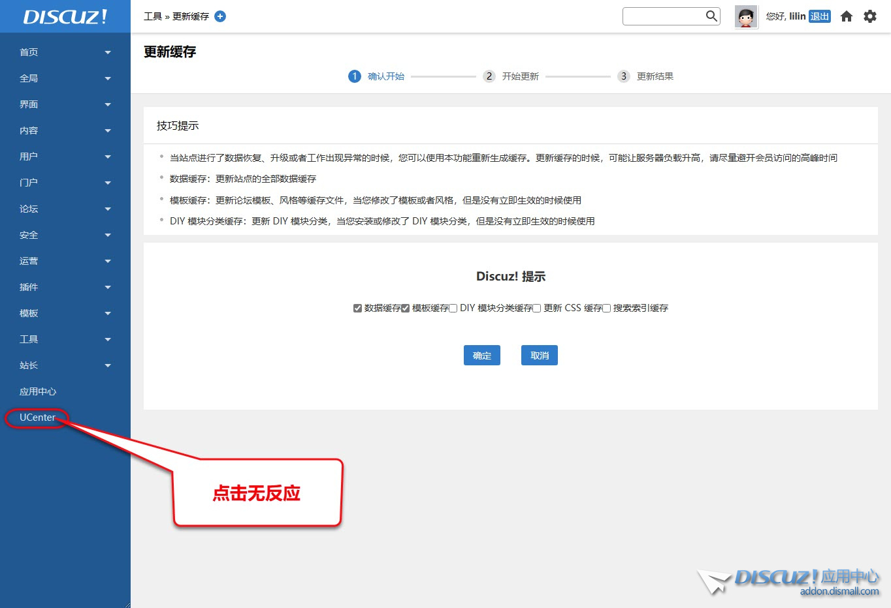Enable DIY 模块分类缓存 checkbox

click(453, 308)
